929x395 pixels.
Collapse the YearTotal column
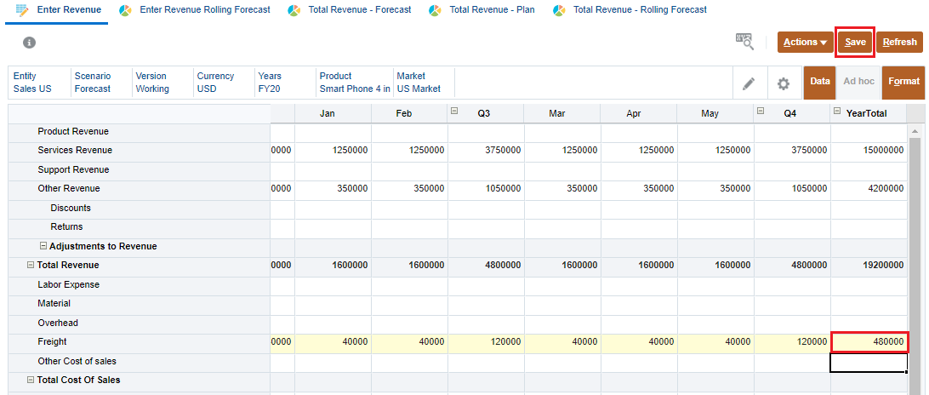click(837, 111)
